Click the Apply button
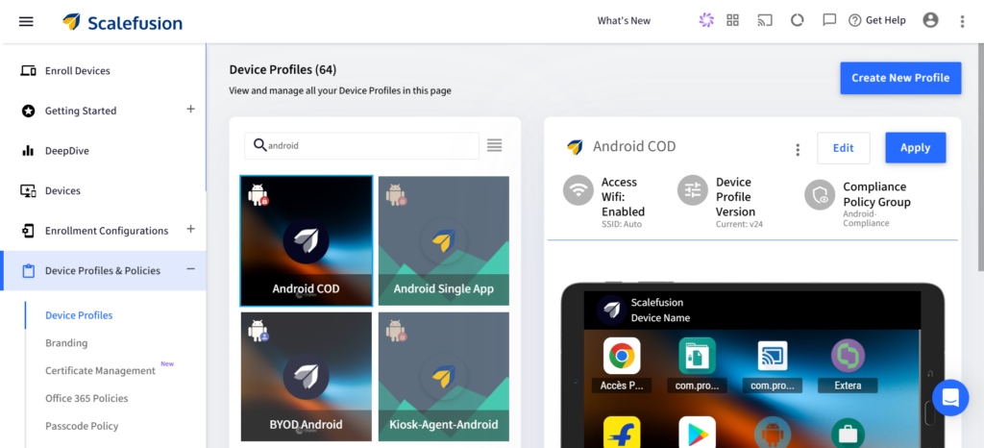Viewport: 984px width, 448px height. pos(916,147)
